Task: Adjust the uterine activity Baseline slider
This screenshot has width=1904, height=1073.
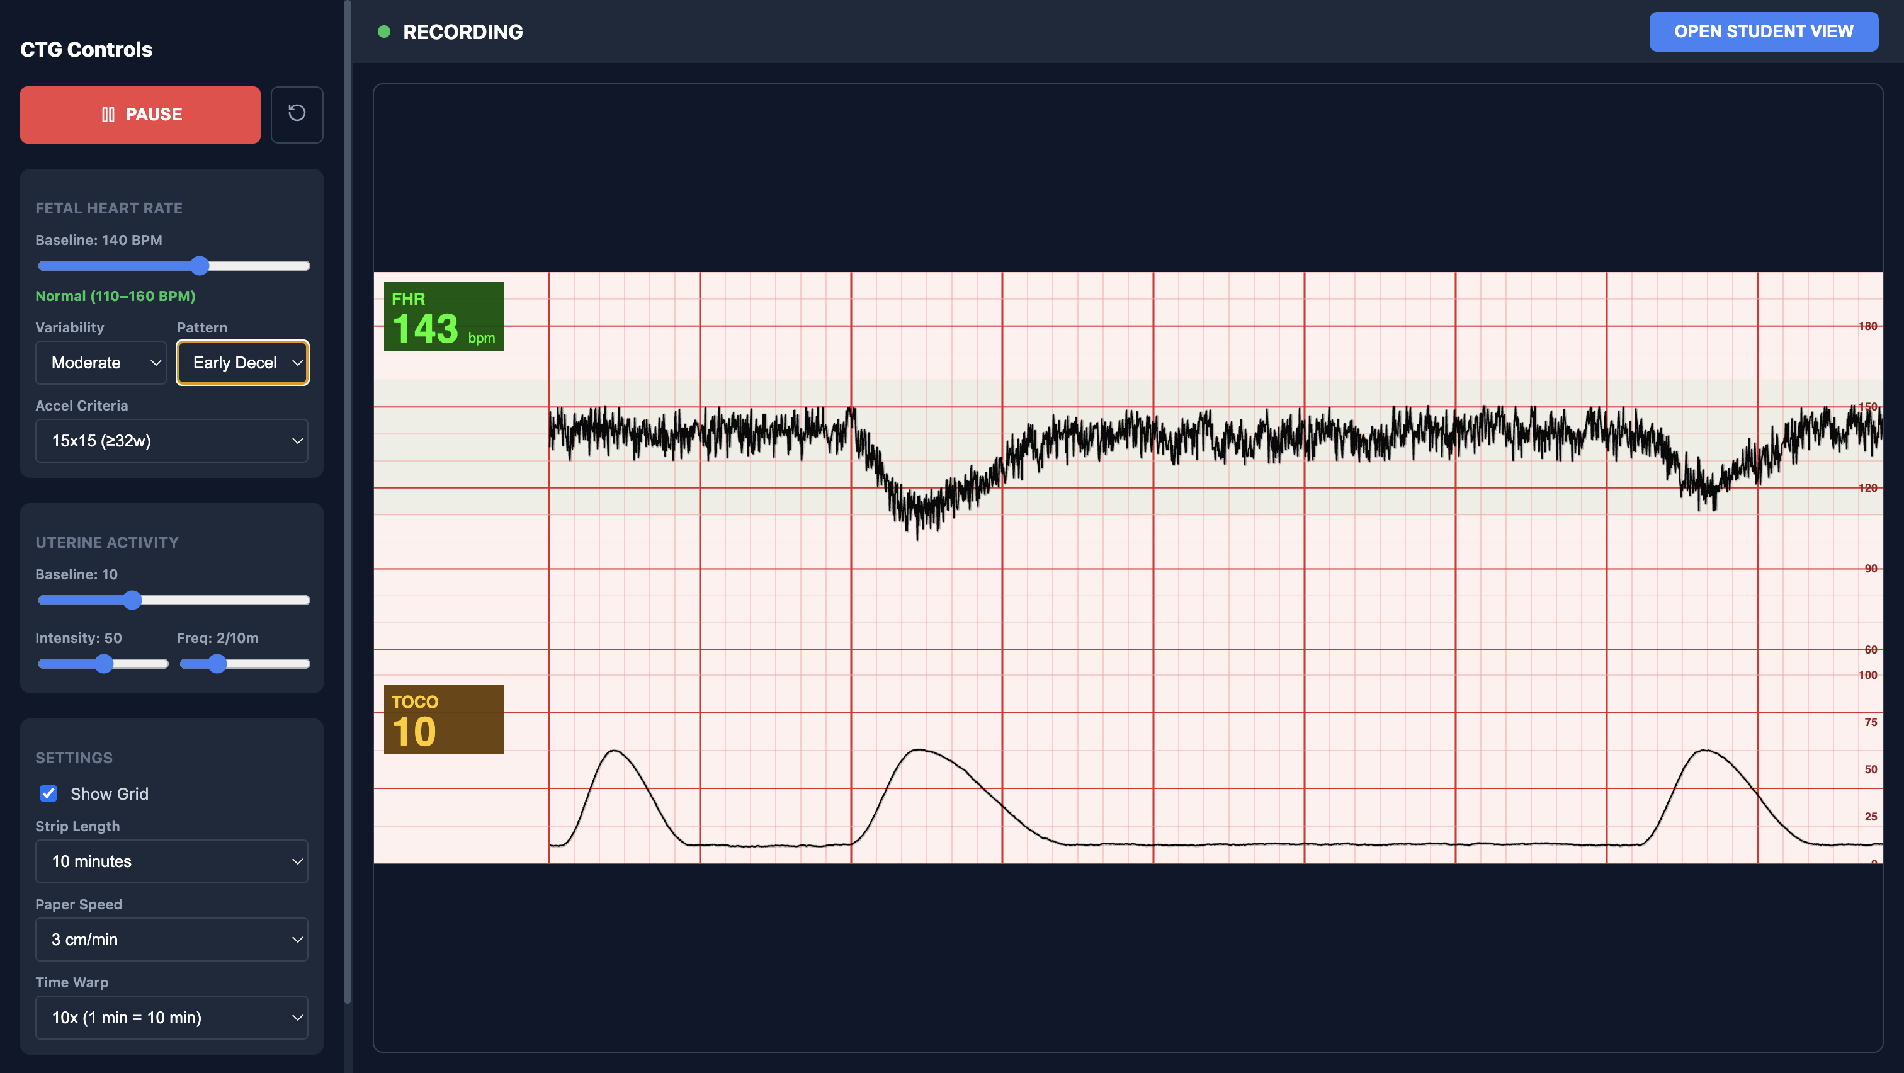Action: (174, 600)
